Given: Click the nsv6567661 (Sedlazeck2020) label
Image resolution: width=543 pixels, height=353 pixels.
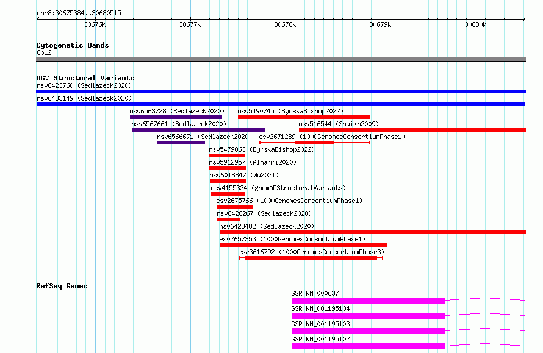Looking at the screenshot, I should tap(179, 124).
